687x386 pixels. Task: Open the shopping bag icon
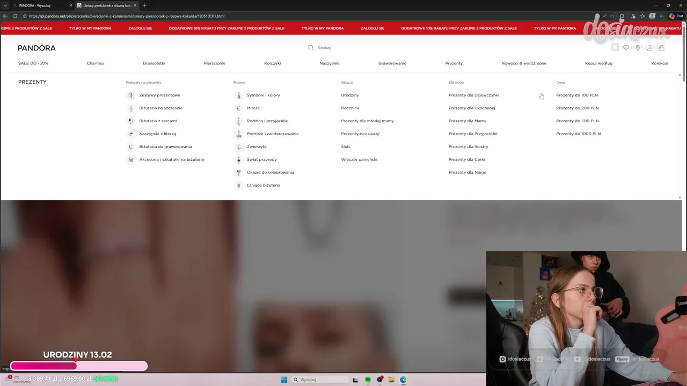point(661,48)
